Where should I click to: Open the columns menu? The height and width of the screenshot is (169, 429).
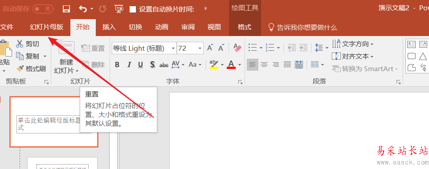click(317, 64)
